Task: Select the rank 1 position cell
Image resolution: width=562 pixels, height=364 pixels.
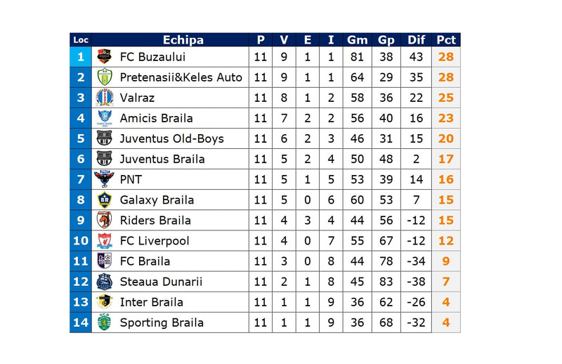Action: coord(81,57)
